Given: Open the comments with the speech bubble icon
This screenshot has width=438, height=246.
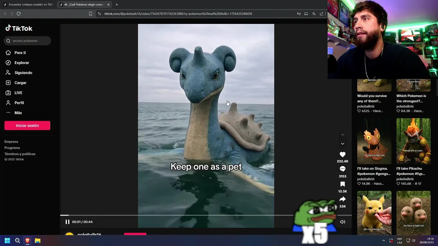Looking at the screenshot, I should [343, 169].
